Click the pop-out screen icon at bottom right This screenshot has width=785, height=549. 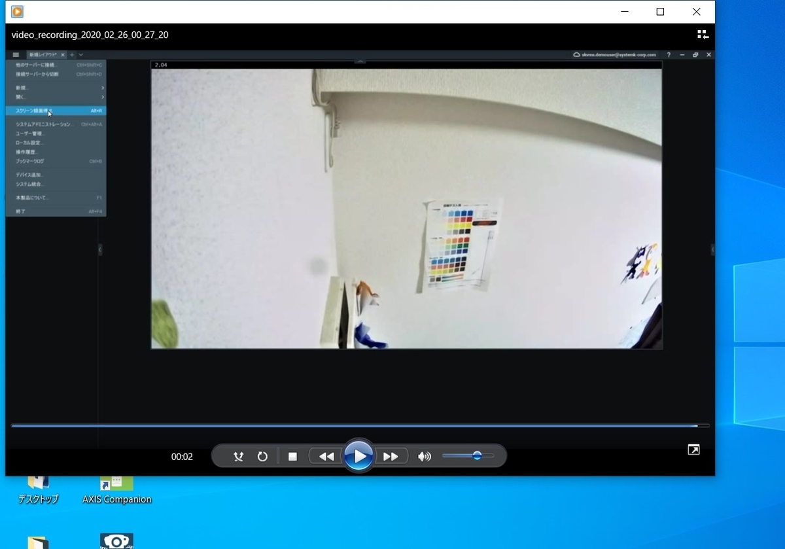[x=693, y=450]
